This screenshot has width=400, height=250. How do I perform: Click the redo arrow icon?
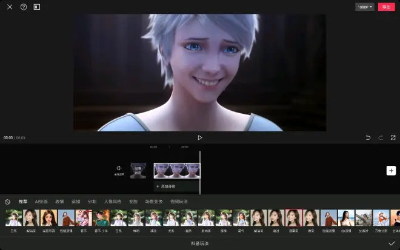[381, 137]
